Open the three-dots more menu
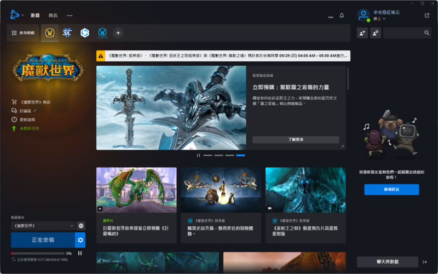 pyautogui.click(x=70, y=16)
